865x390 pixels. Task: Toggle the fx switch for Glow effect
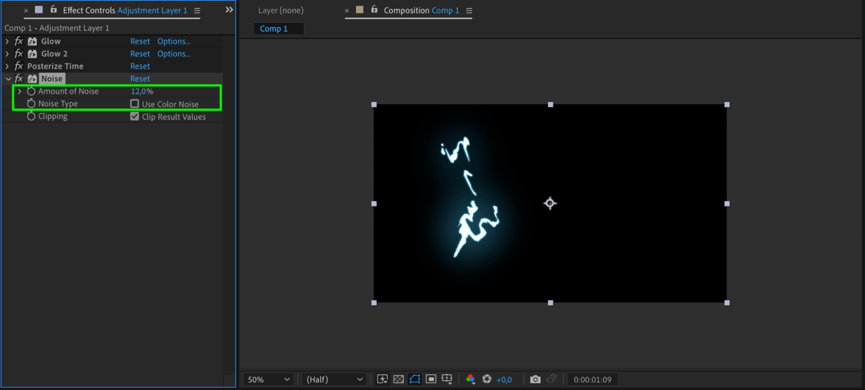coord(19,41)
